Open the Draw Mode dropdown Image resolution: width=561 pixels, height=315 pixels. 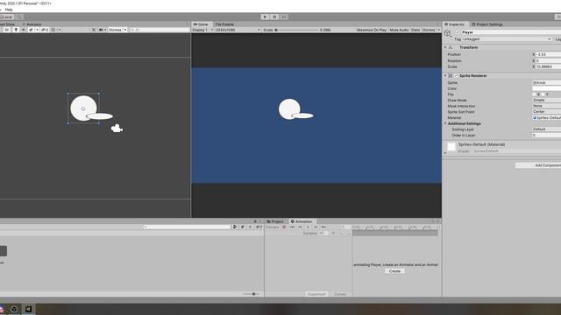547,100
